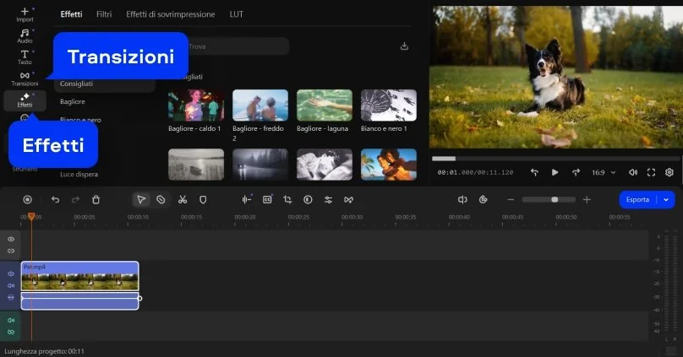Click the record button in timeline toolbar
Screen dimensions: 683x357
point(27,199)
